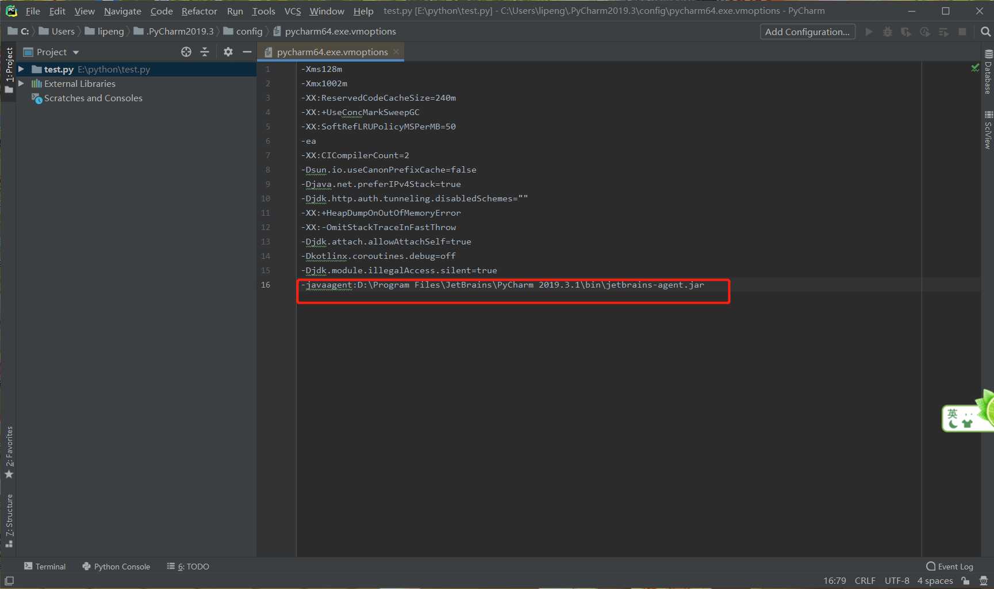This screenshot has height=589, width=994.
Task: Open Project panel settings gear
Action: pyautogui.click(x=228, y=52)
